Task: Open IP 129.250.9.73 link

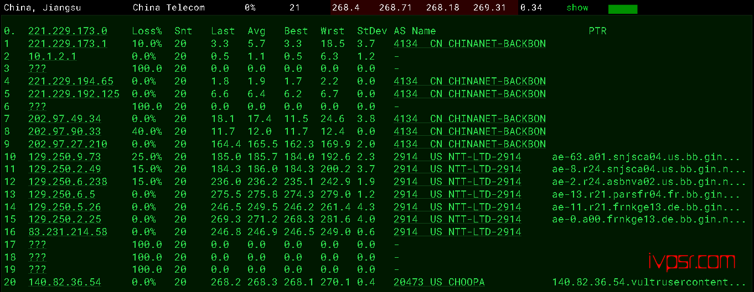Action: coord(65,157)
